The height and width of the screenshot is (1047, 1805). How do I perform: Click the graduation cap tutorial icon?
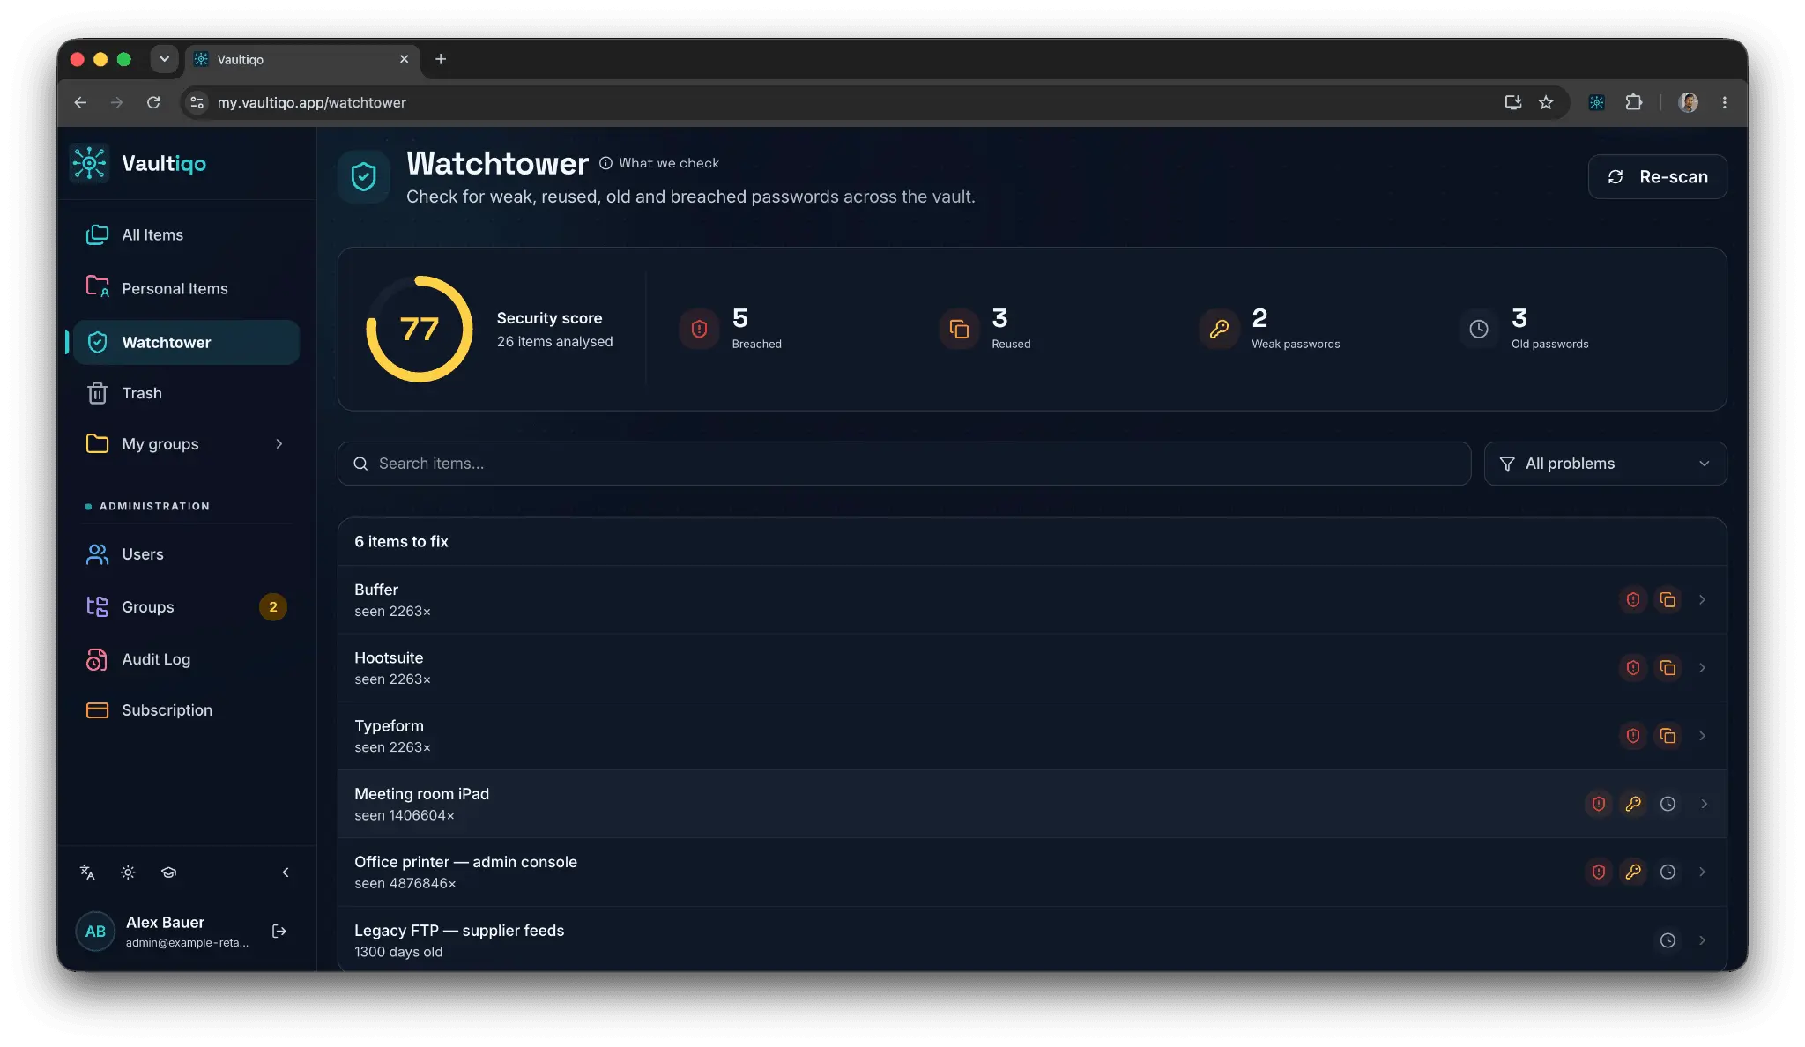(x=168, y=872)
